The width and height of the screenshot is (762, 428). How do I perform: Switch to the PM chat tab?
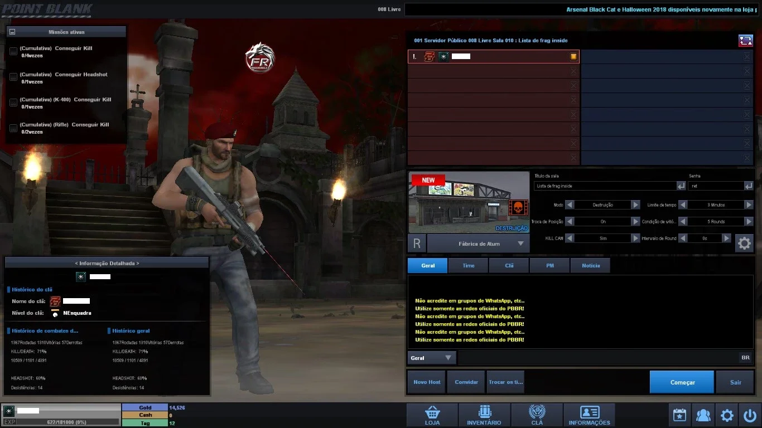tap(550, 265)
